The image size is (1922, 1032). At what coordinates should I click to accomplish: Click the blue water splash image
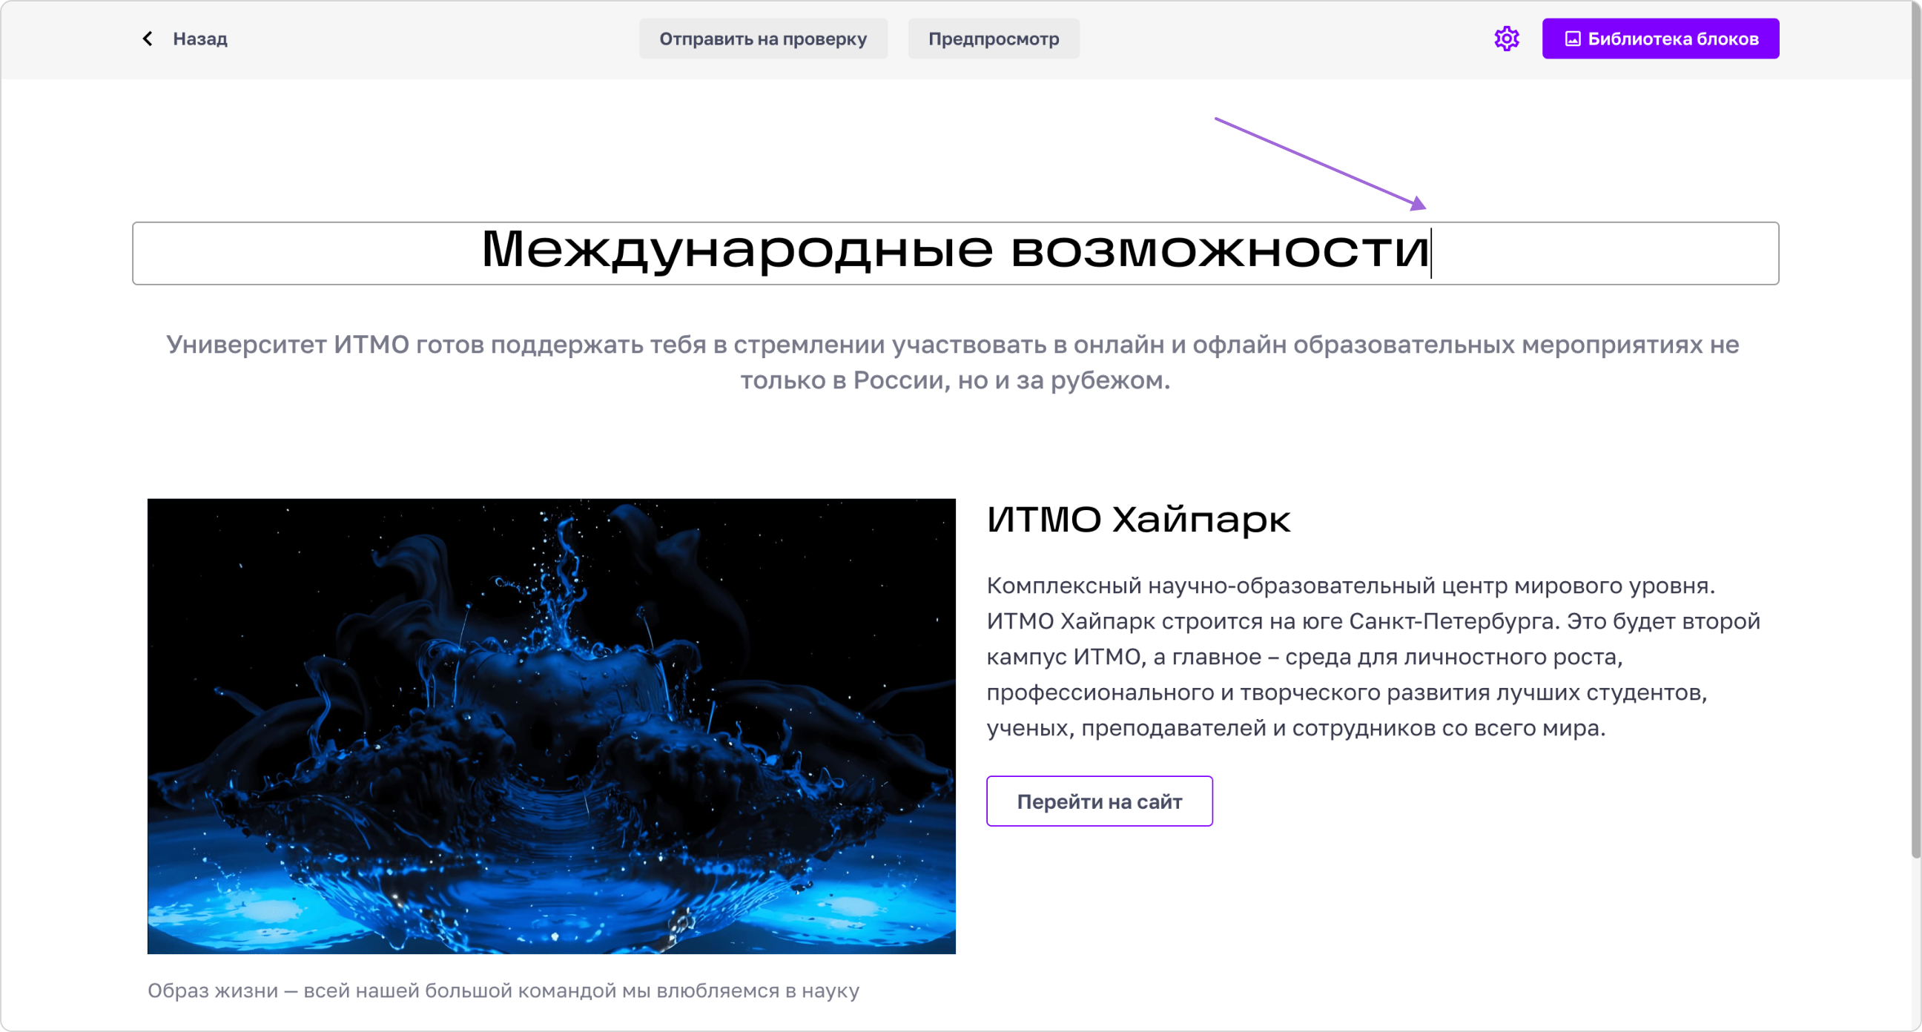pos(552,726)
